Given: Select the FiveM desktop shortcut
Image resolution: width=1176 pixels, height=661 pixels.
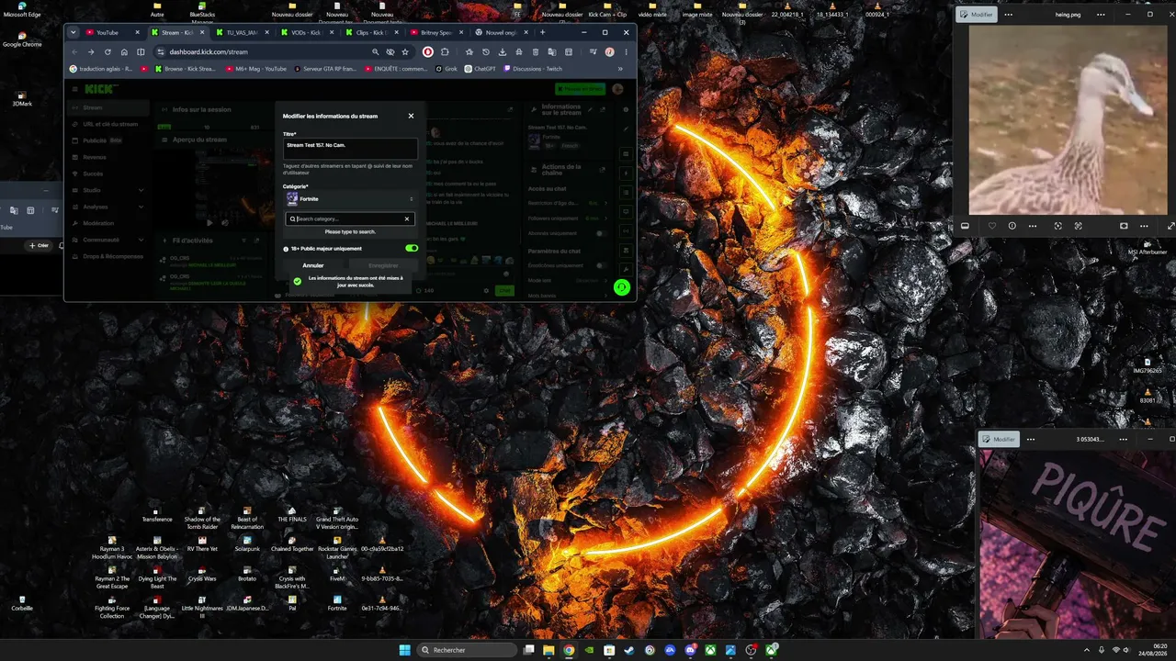Looking at the screenshot, I should click(x=337, y=574).
